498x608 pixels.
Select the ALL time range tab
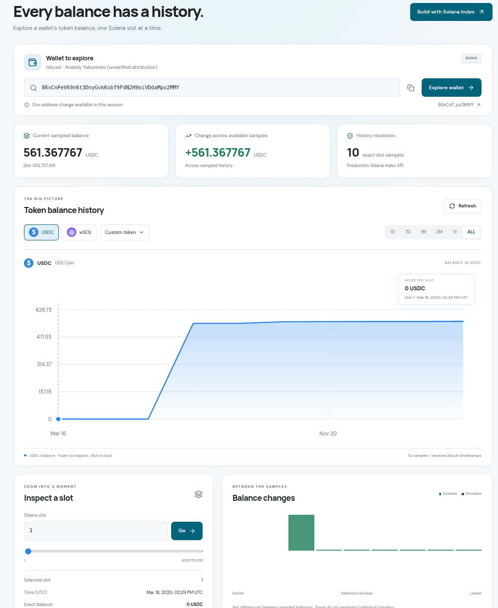471,232
